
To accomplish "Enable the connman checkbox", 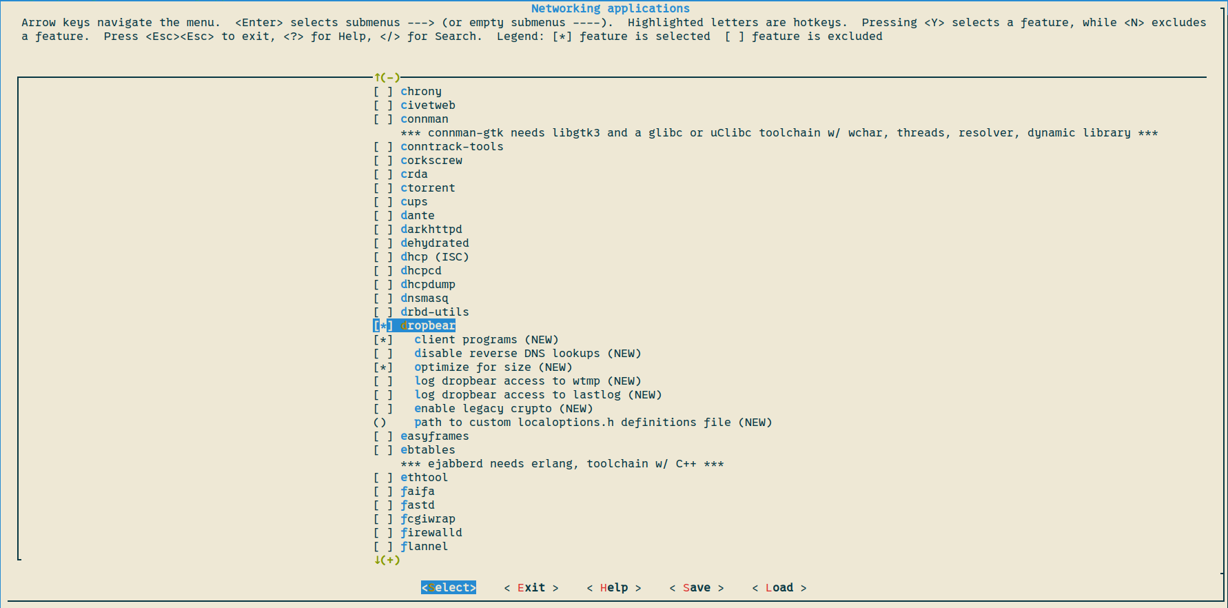I will (383, 119).
